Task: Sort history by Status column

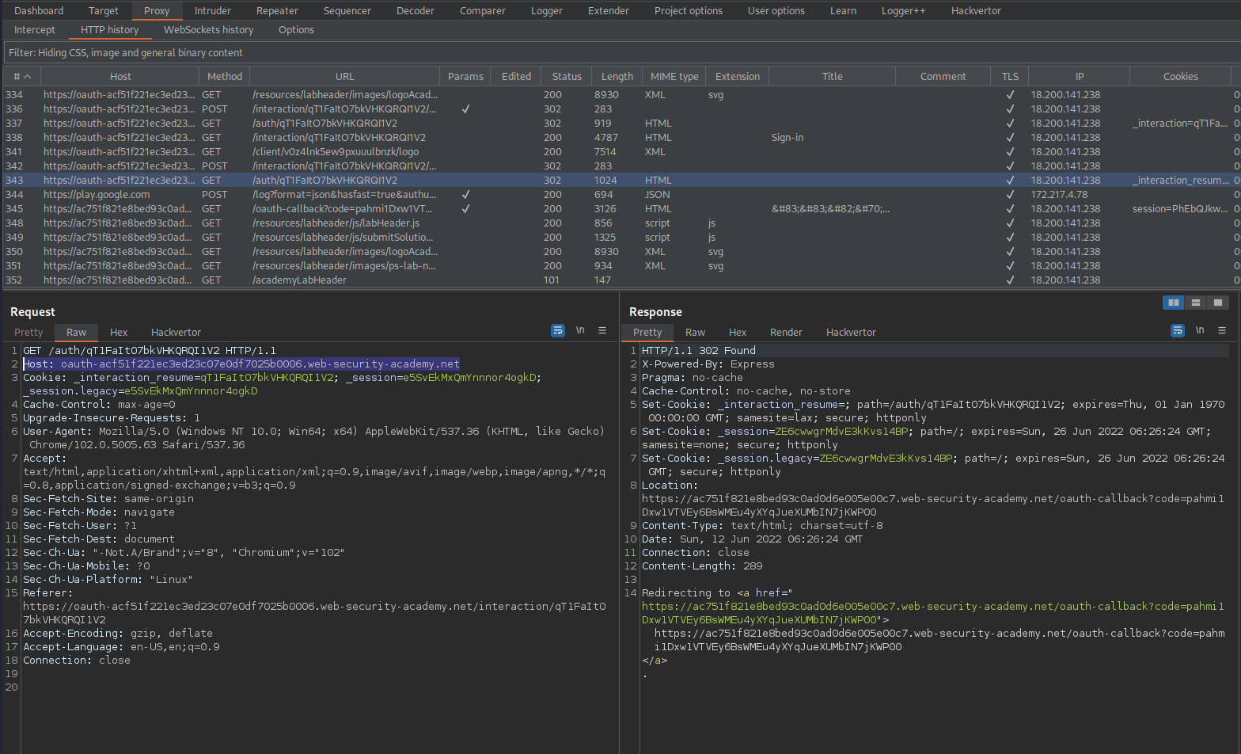Action: click(567, 77)
